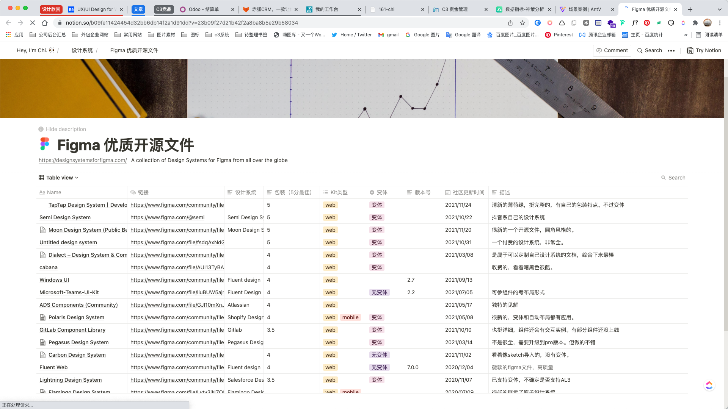
Task: Switch to the 赤狐CRM tab
Action: click(x=271, y=9)
